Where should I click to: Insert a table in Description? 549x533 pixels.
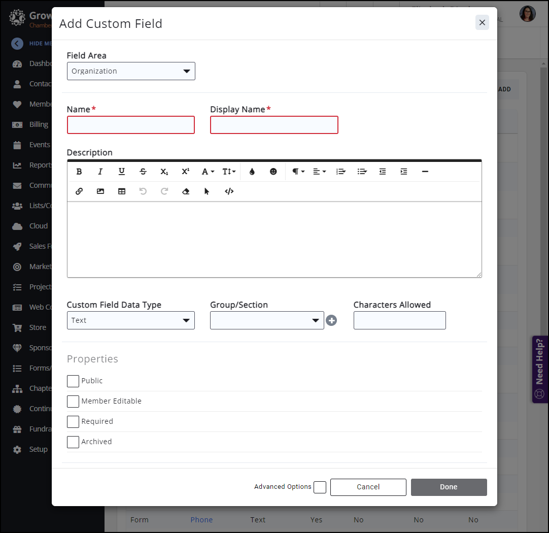(x=121, y=191)
